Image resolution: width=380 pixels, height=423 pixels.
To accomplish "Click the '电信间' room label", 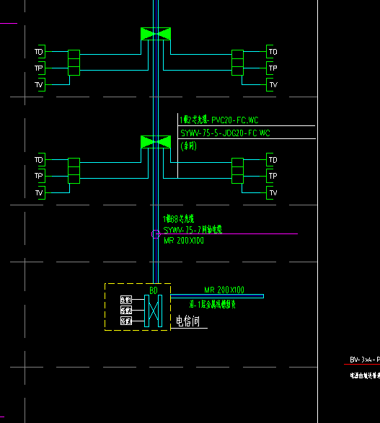I will click(188, 321).
